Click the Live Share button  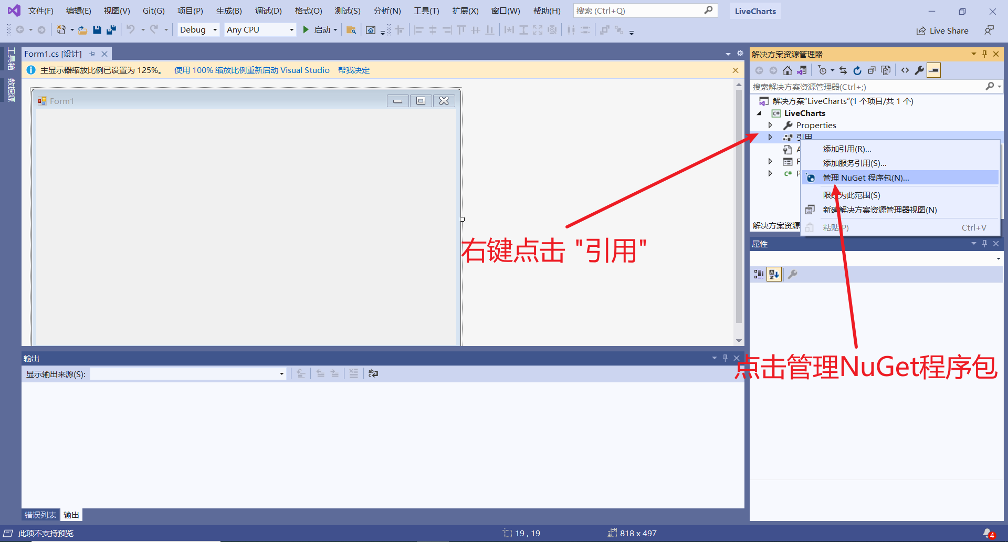[x=942, y=30]
